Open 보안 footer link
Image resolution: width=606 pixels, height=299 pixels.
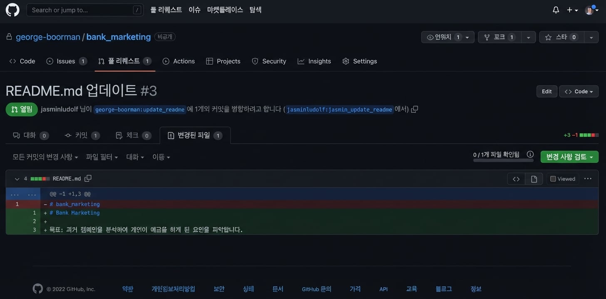219,289
